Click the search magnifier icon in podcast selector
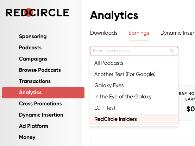The height and width of the screenshot is (146, 195). click(x=172, y=51)
